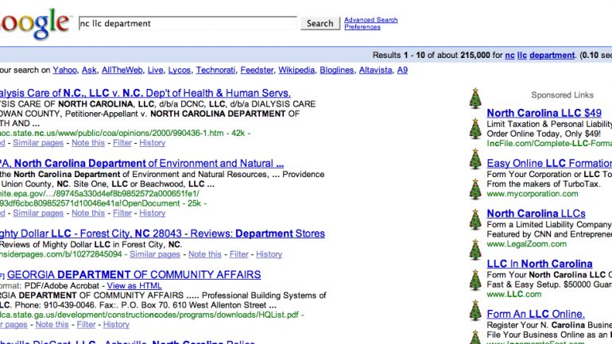Try the search on Live
Image resolution: width=612 pixels, height=344 pixels.
pyautogui.click(x=155, y=70)
